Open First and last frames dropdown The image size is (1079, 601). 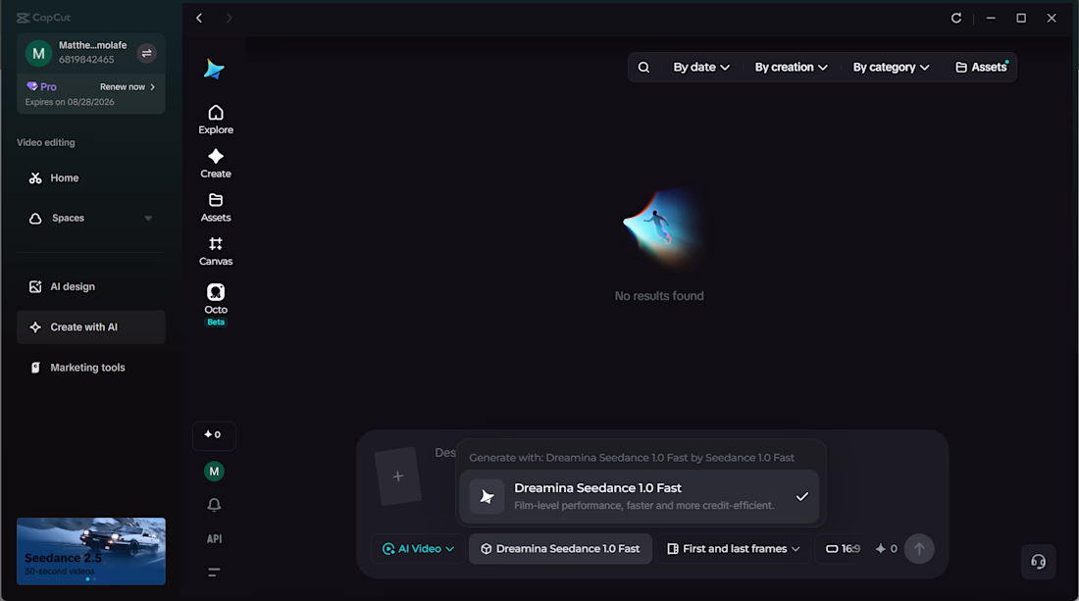(x=734, y=549)
